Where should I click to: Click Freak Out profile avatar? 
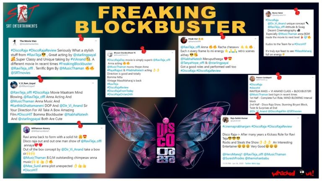(184, 40)
